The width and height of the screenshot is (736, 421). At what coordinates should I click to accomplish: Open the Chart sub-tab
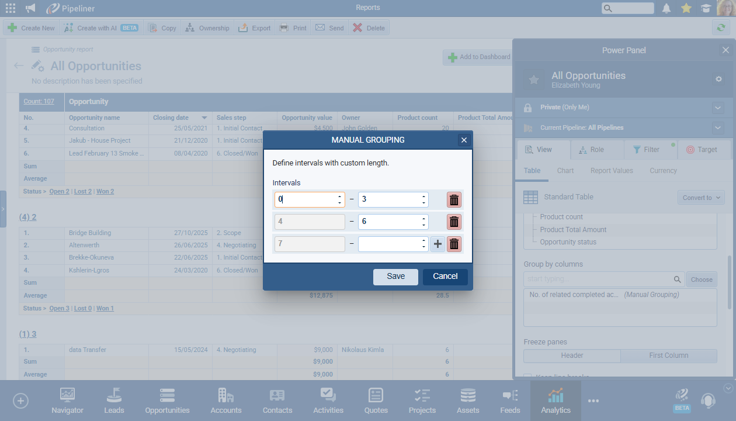565,171
